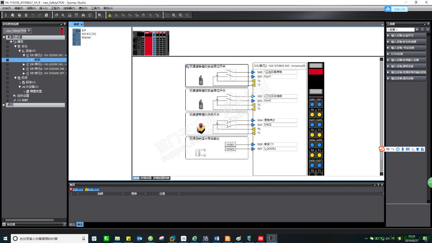
Task: Click the Zoom Out magnifier icon
Action: coord(181,15)
